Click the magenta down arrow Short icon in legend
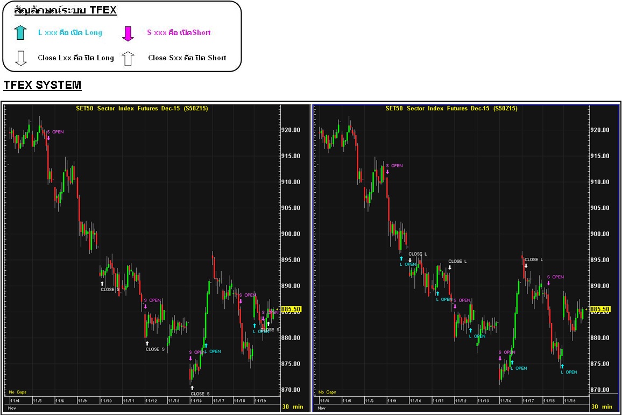This screenshot has height=415, width=622. (x=128, y=34)
